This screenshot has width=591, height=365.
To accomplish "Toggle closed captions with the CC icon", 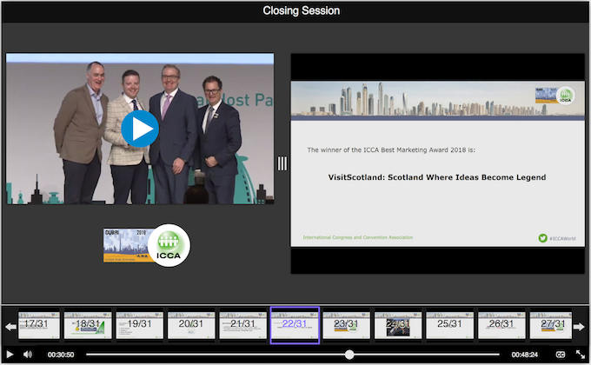I will tap(561, 355).
